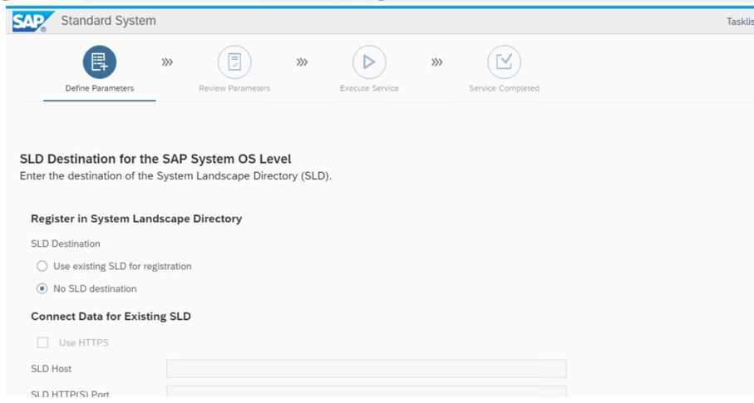Select the Define Parameters step icon
Viewport: 754px width, 403px height.
tap(100, 62)
